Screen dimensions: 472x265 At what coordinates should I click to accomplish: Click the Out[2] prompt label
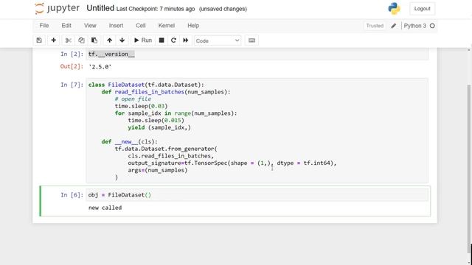coord(72,66)
